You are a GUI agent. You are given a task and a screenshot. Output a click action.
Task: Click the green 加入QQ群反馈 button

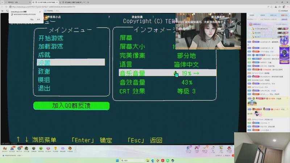click(71, 106)
